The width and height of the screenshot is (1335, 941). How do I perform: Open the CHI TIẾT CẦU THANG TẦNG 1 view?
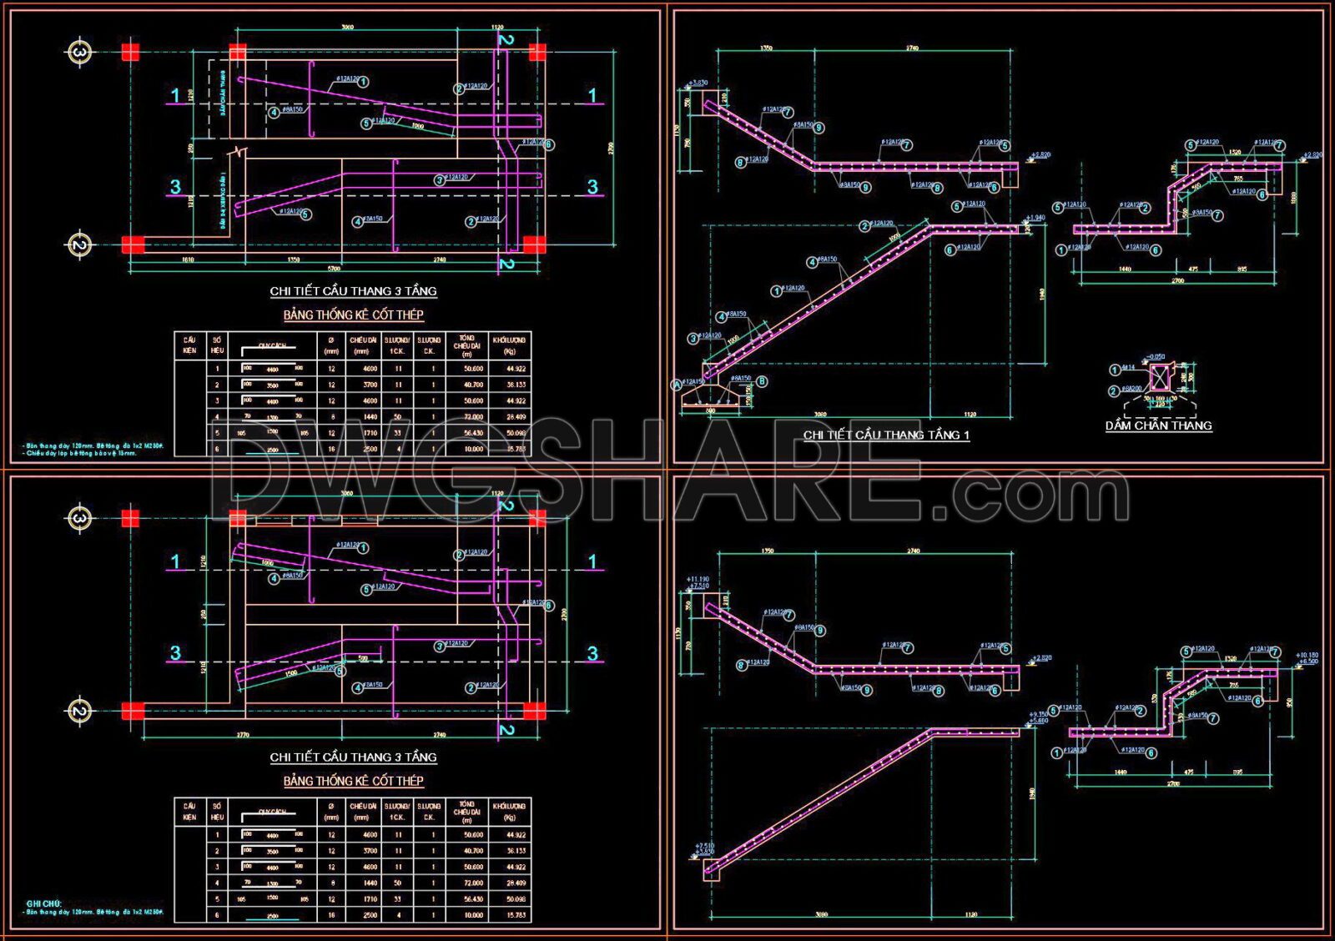click(889, 435)
